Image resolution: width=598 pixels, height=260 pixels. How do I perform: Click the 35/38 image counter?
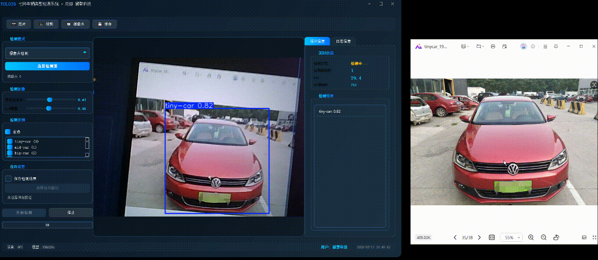point(467,238)
